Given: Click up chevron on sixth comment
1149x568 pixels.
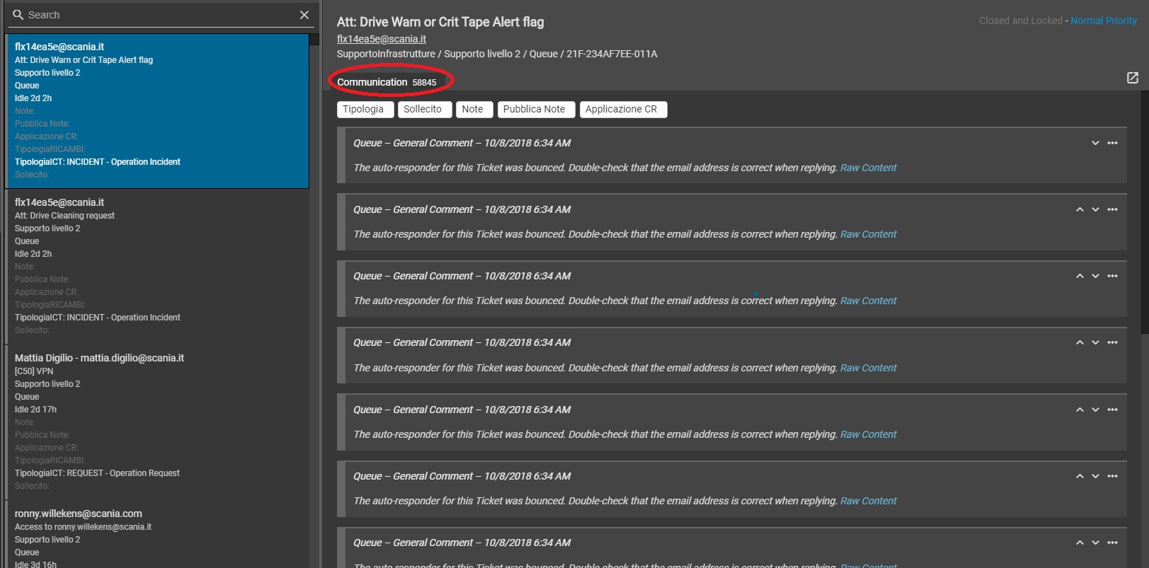Looking at the screenshot, I should click(x=1080, y=476).
